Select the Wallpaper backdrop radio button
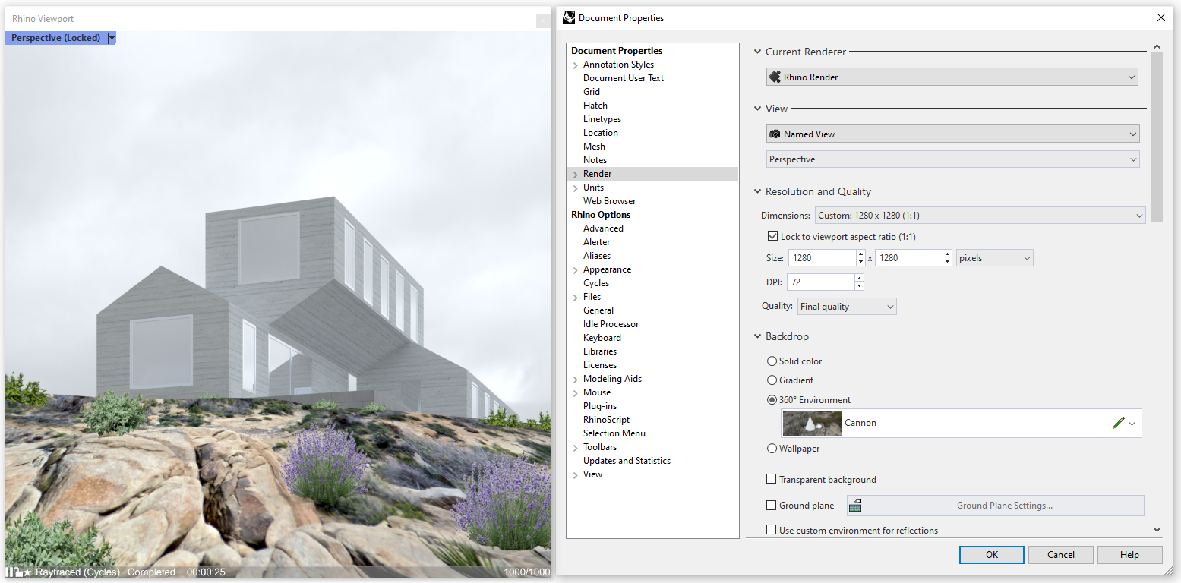Image resolution: width=1181 pixels, height=583 pixels. [x=772, y=449]
